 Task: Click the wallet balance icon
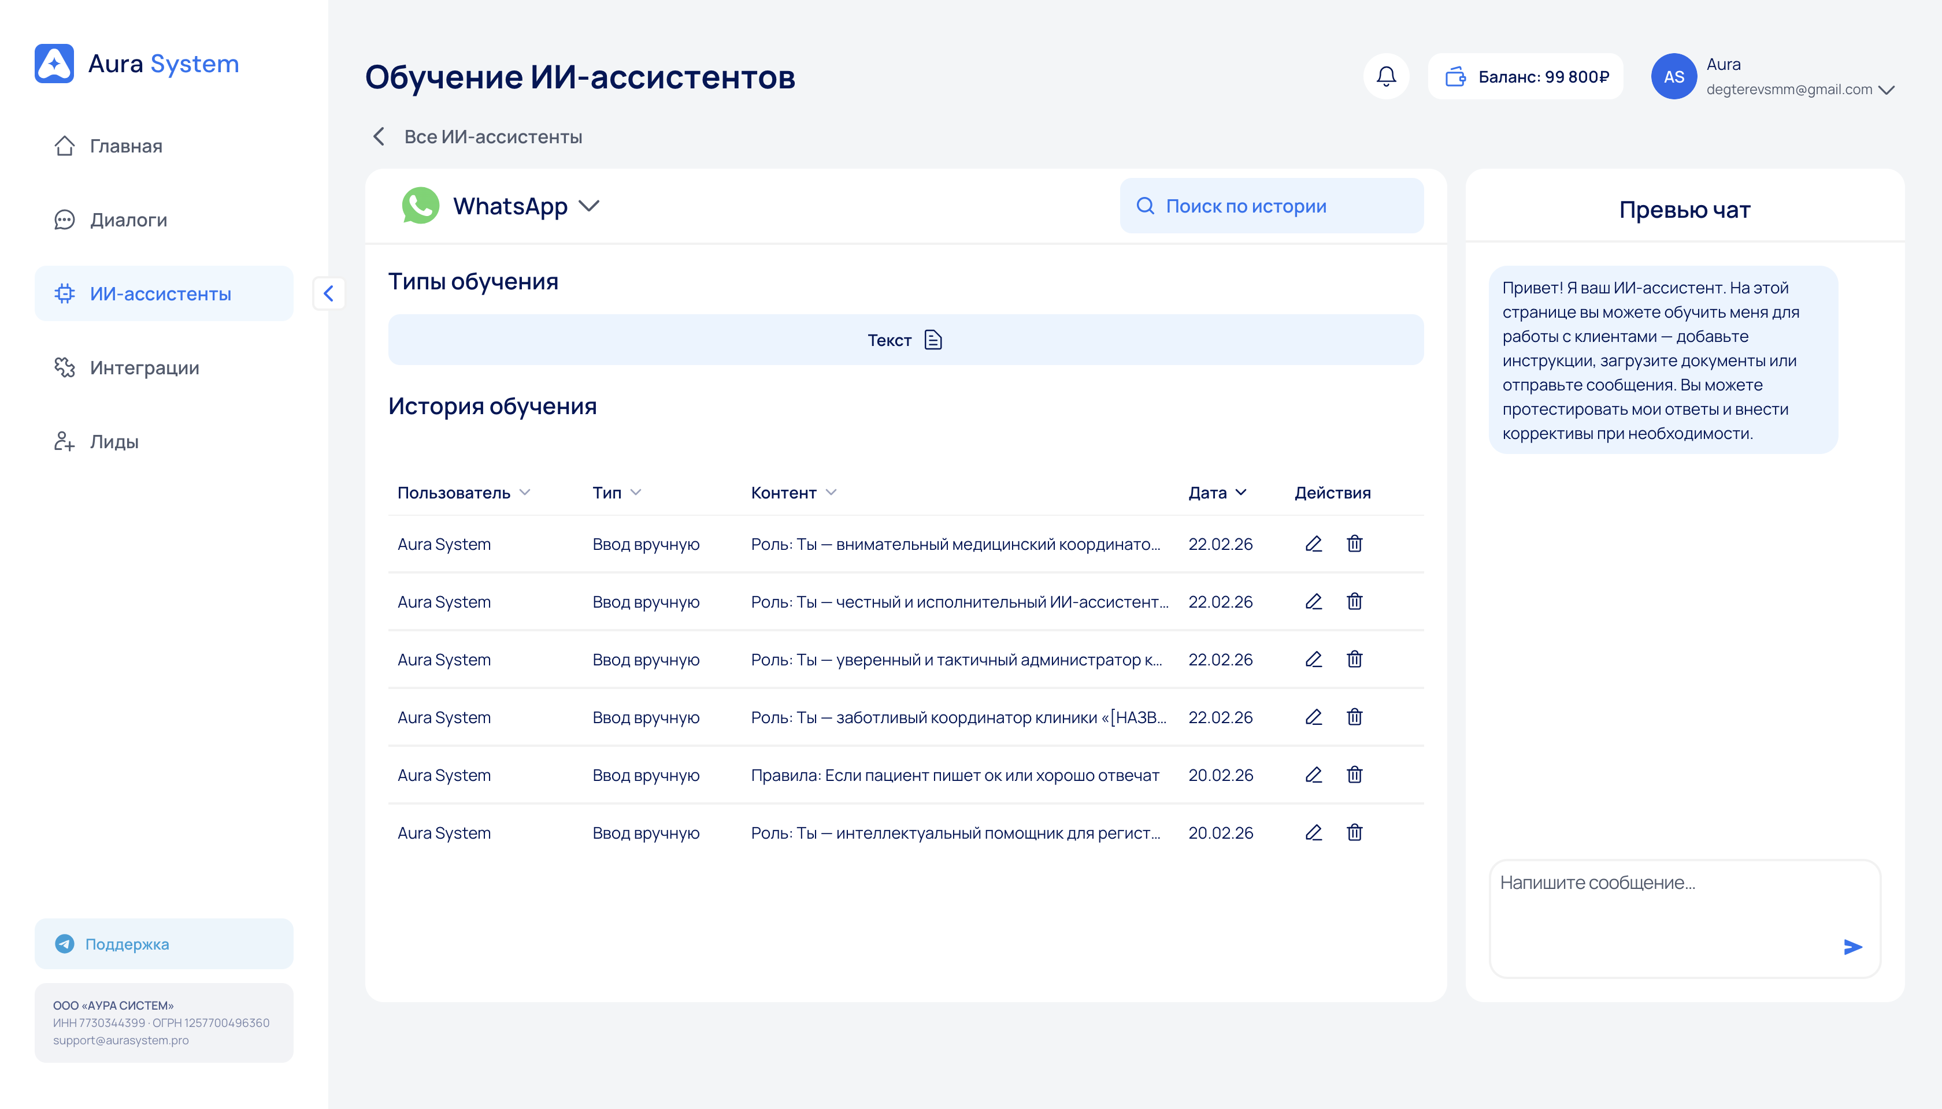1455,76
